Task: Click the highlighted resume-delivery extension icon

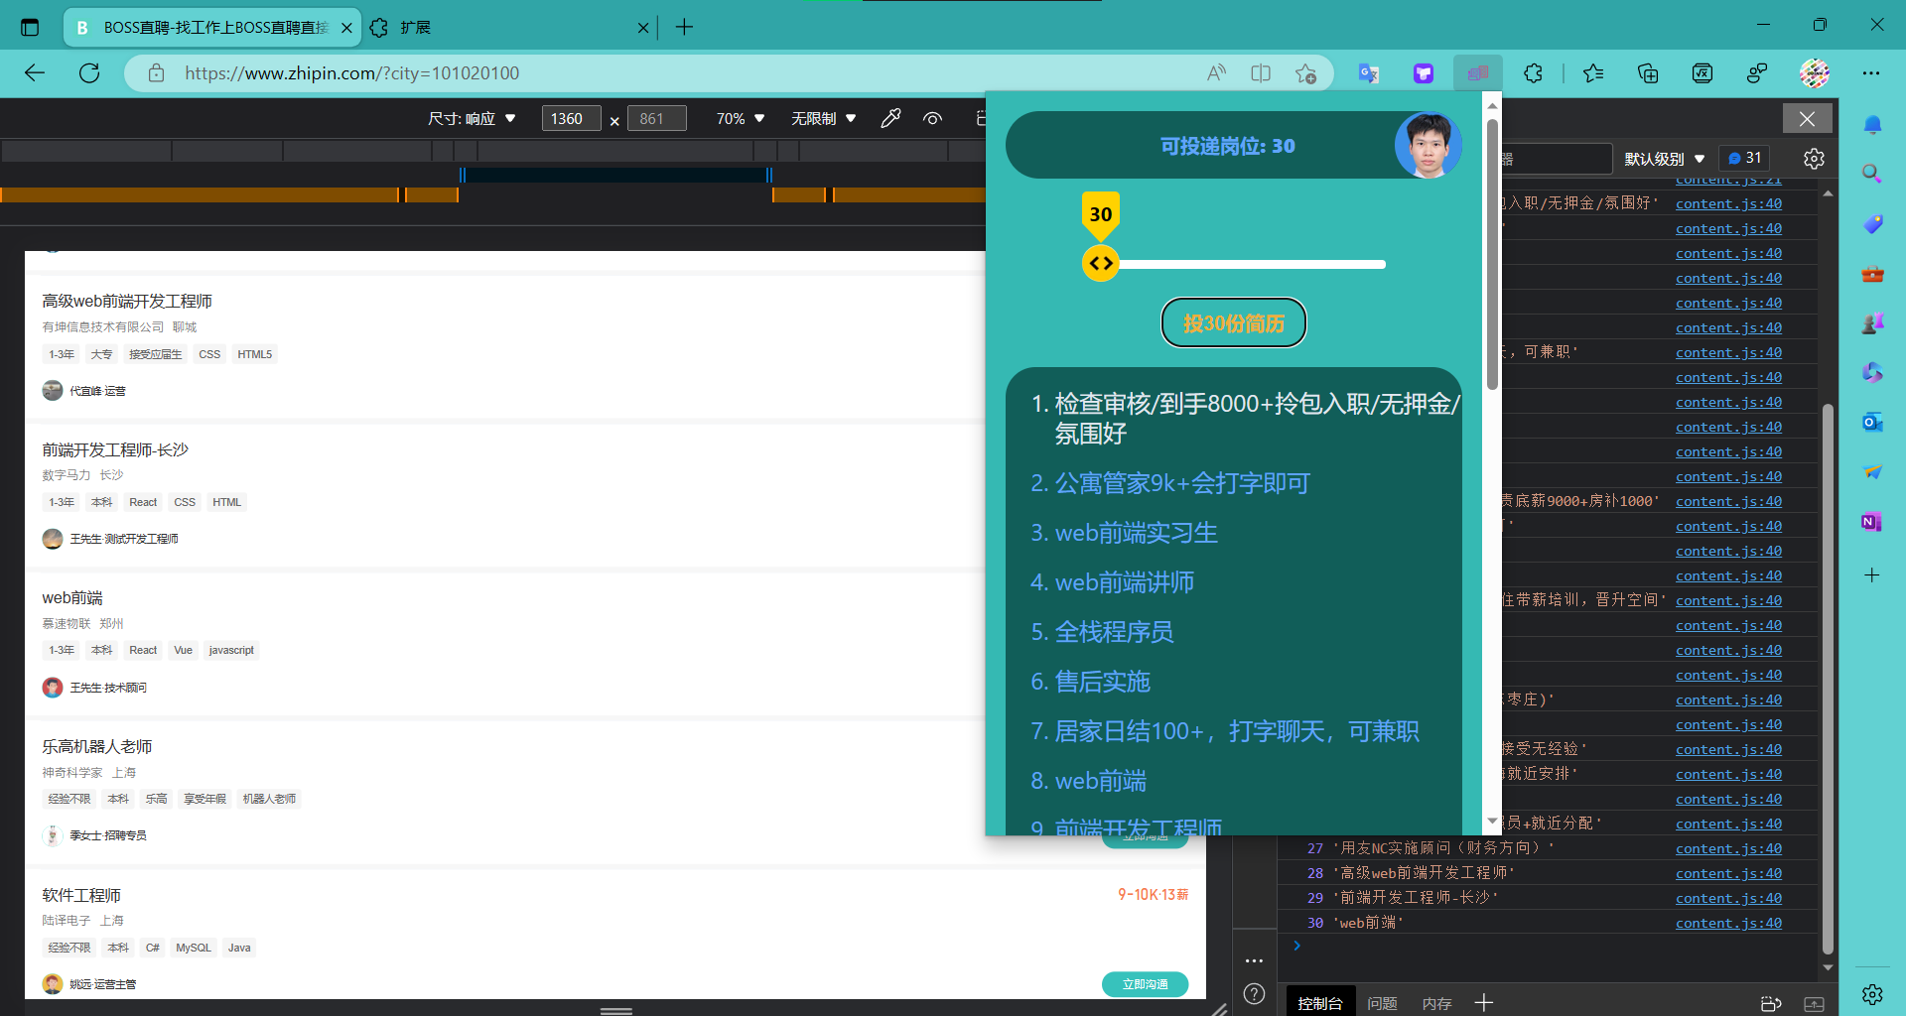Action: click(1478, 72)
